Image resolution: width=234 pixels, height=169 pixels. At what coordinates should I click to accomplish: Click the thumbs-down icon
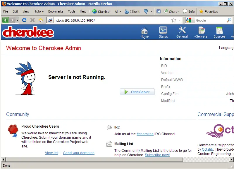point(146,11)
